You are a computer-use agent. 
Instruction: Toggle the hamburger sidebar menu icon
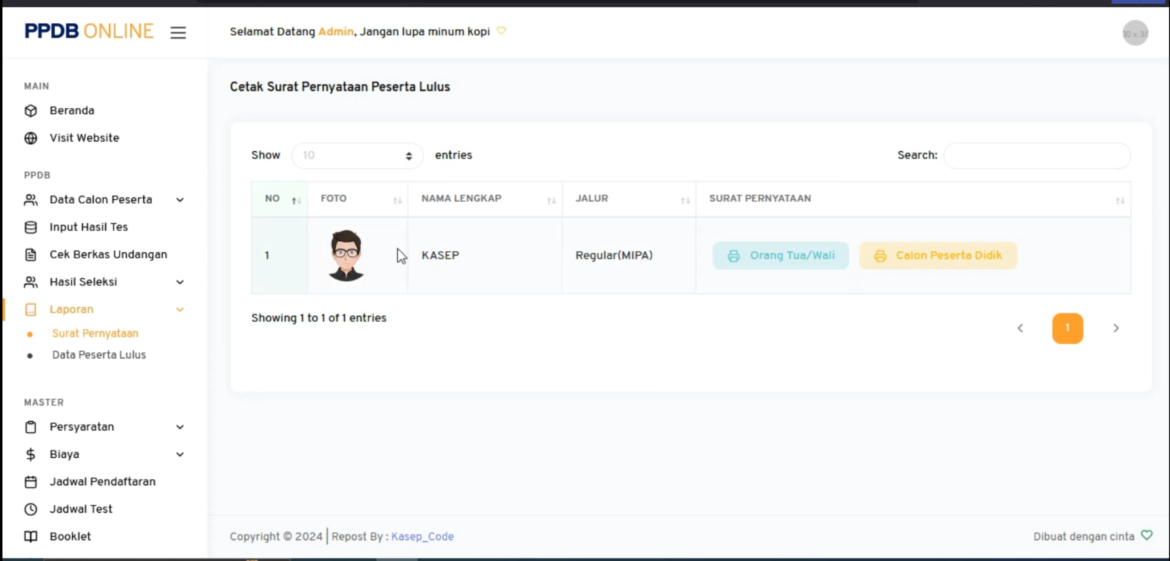tap(178, 32)
